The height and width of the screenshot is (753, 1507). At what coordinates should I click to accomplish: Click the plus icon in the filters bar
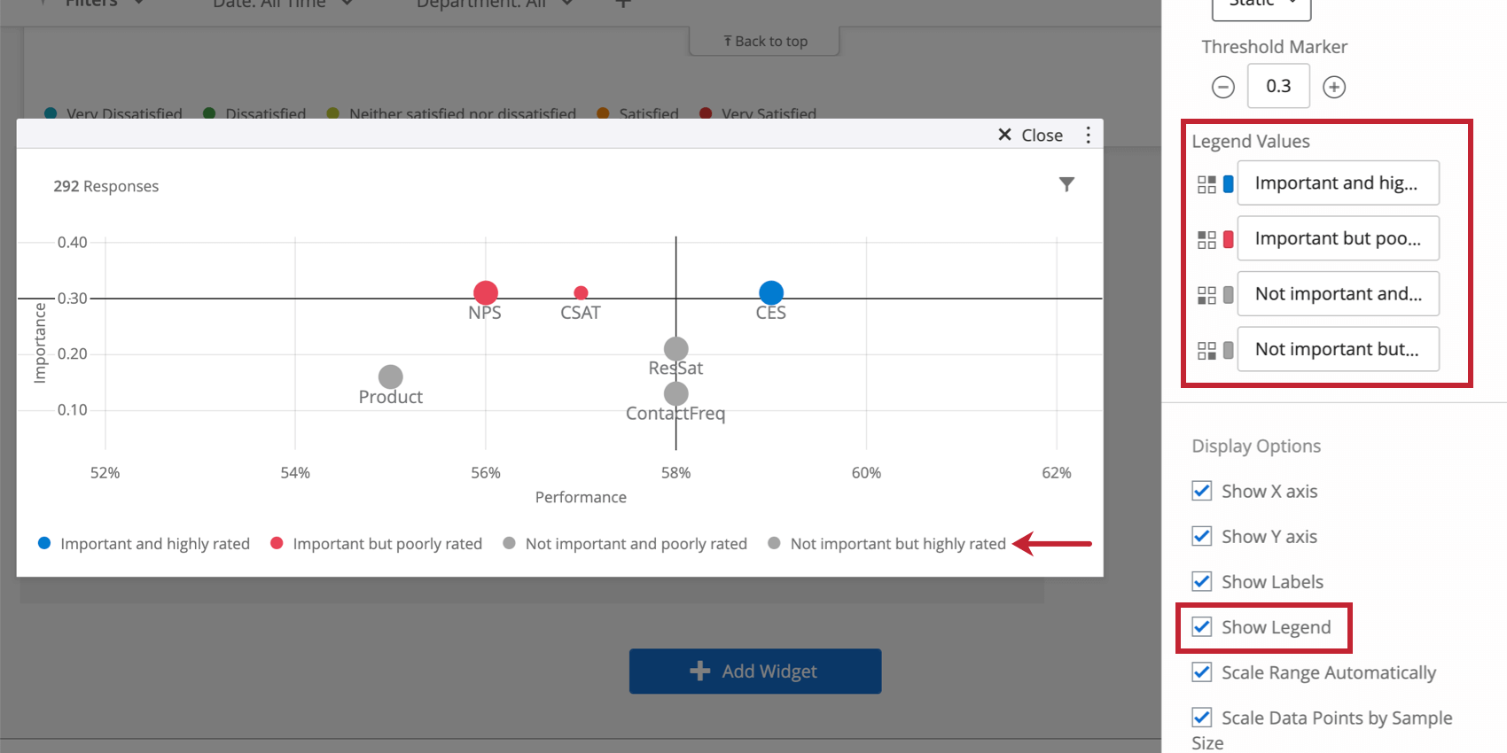click(x=623, y=4)
